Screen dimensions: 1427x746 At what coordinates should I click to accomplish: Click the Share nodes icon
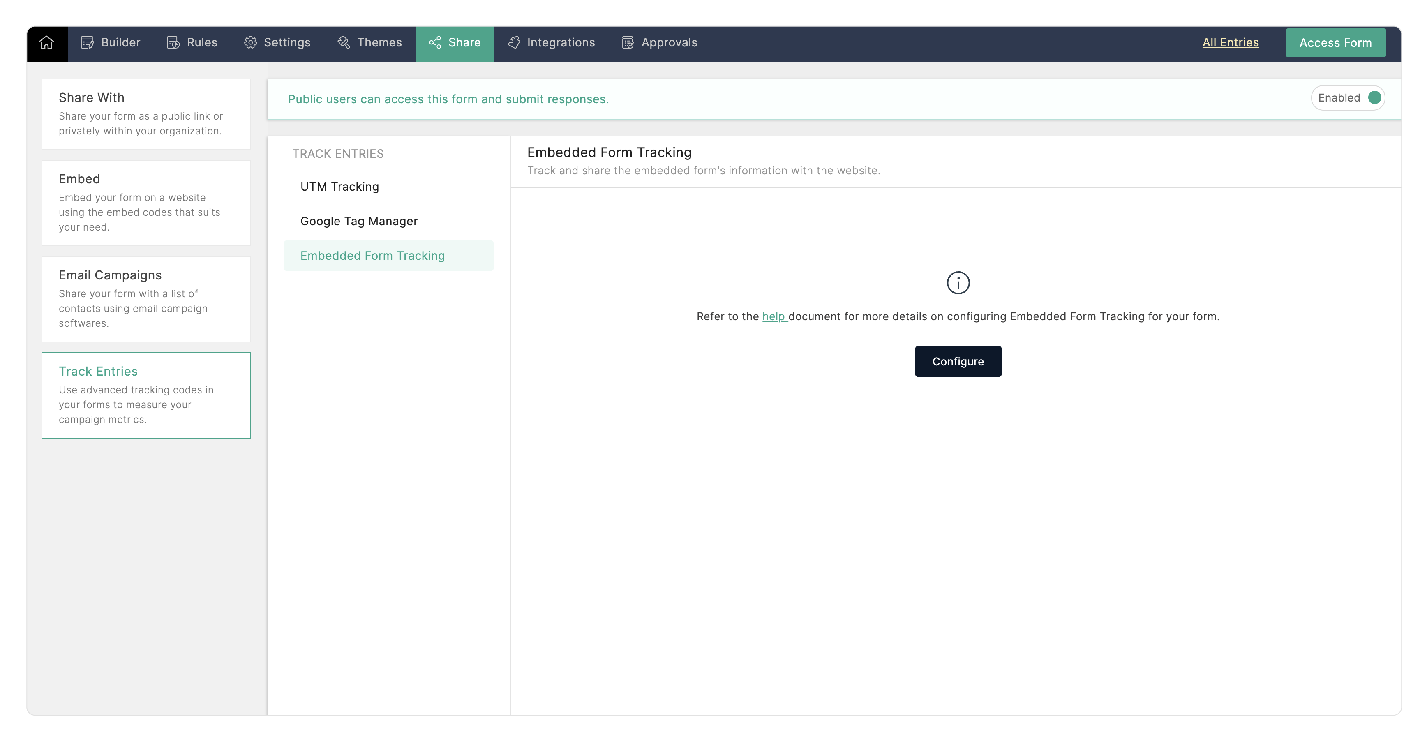tap(435, 43)
